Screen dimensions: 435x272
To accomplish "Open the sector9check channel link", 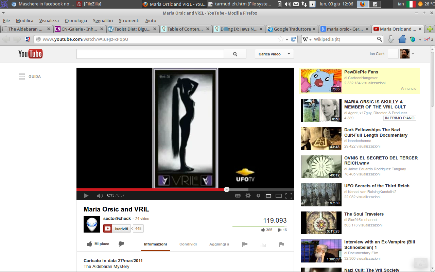I will point(117,218).
